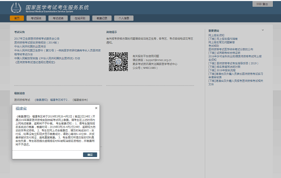Click the 医师资格考试 label in the news row
Screen dimensions: 281x178
pyautogui.click(x=22, y=100)
